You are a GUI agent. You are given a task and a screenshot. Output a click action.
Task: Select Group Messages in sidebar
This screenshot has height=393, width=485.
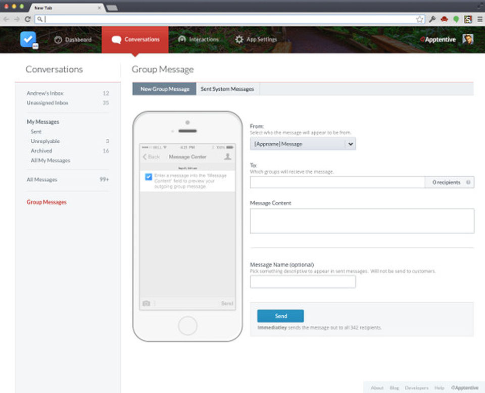tap(46, 202)
